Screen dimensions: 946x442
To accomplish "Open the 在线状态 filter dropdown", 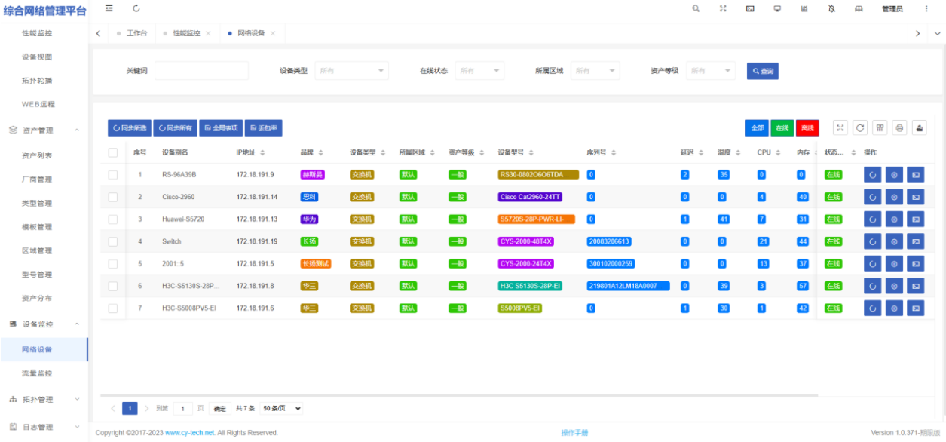I will pos(479,71).
